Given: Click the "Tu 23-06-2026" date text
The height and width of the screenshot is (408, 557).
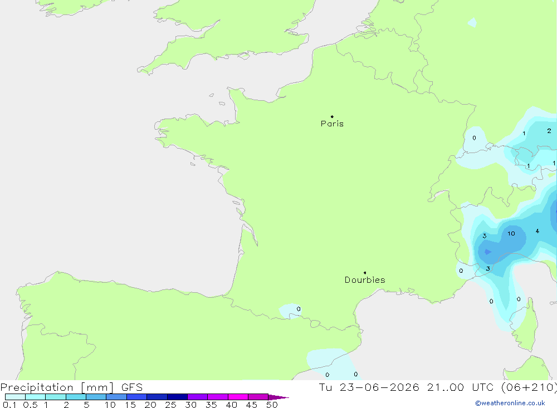Looking at the screenshot, I should tap(369, 387).
